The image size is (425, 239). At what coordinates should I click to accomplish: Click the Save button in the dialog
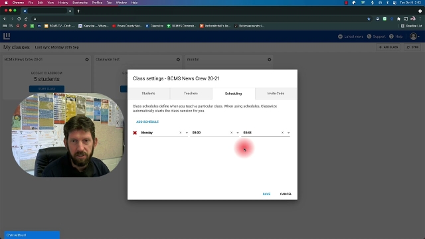coord(266,194)
